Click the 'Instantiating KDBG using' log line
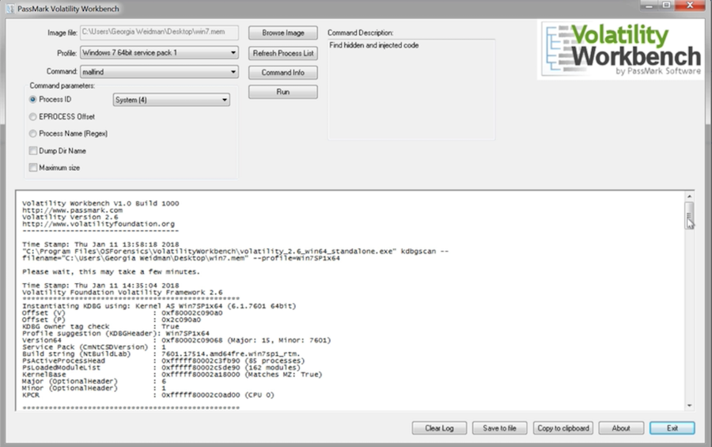Image resolution: width=712 pixels, height=447 pixels. (x=159, y=306)
